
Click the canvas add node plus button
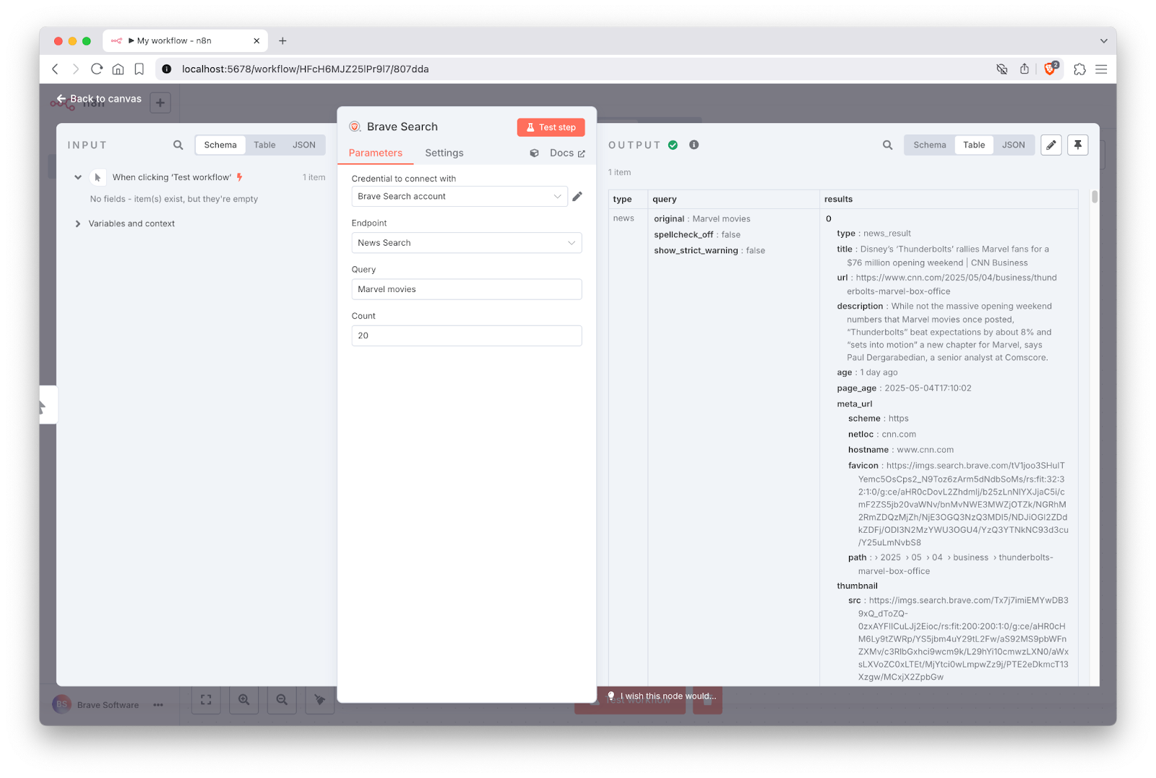click(x=160, y=103)
